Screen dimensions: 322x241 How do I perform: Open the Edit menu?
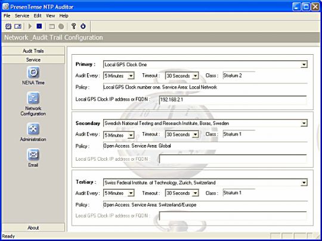point(38,16)
